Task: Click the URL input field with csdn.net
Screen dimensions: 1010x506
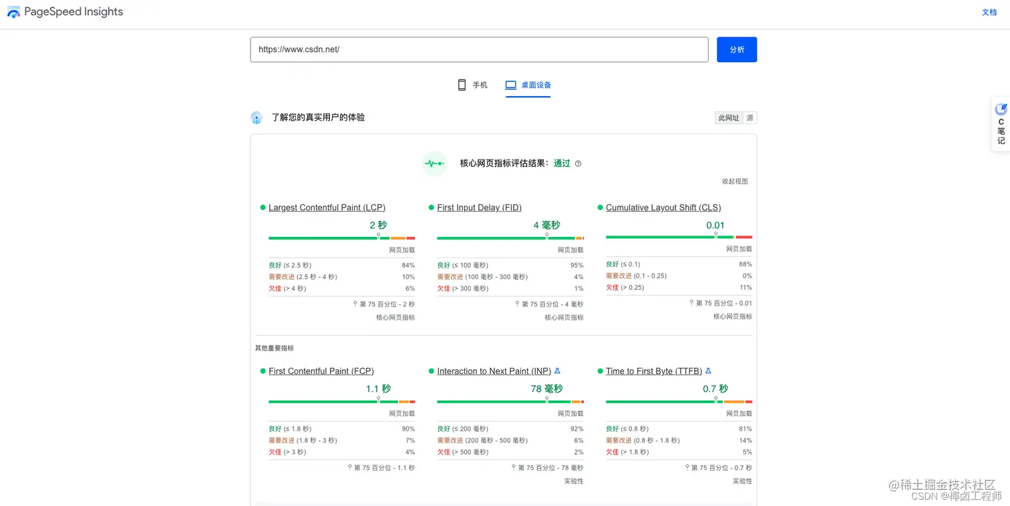Action: click(x=479, y=49)
